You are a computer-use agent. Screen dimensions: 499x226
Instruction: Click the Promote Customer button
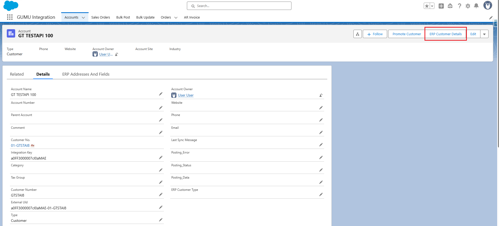point(407,34)
